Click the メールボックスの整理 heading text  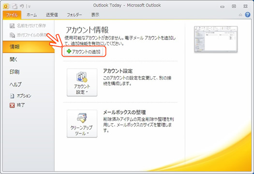[124, 112]
